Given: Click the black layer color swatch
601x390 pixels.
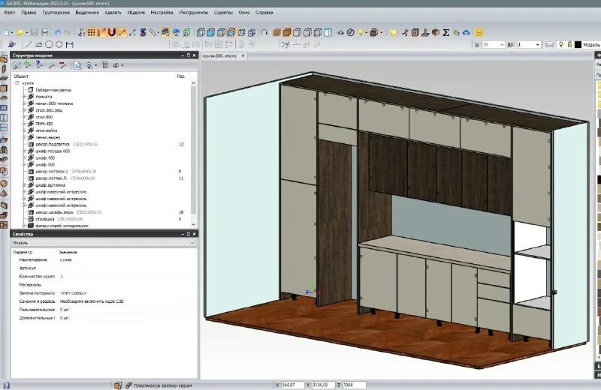Looking at the screenshot, I should [578, 45].
